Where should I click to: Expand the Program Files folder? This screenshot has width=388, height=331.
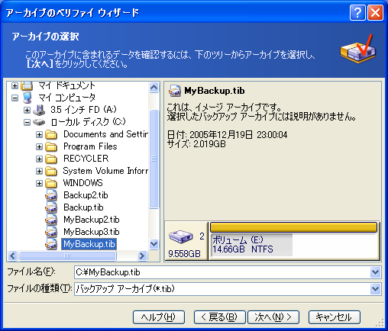(39, 146)
